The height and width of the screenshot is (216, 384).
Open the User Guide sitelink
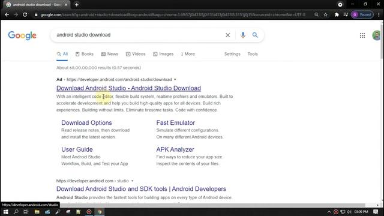(77, 149)
